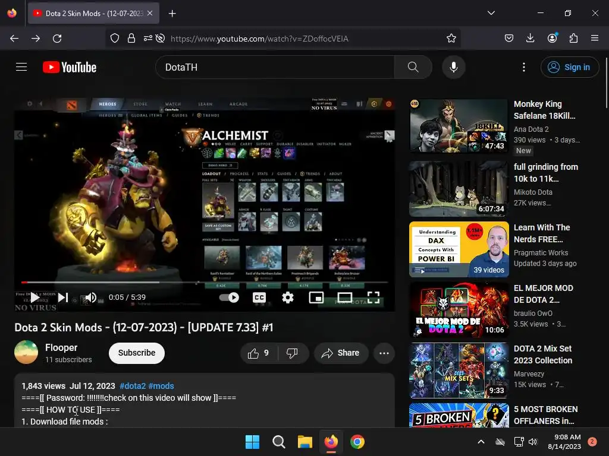Select the Dota 2 Skin Mods tab
The height and width of the screenshot is (456, 609).
click(x=93, y=13)
